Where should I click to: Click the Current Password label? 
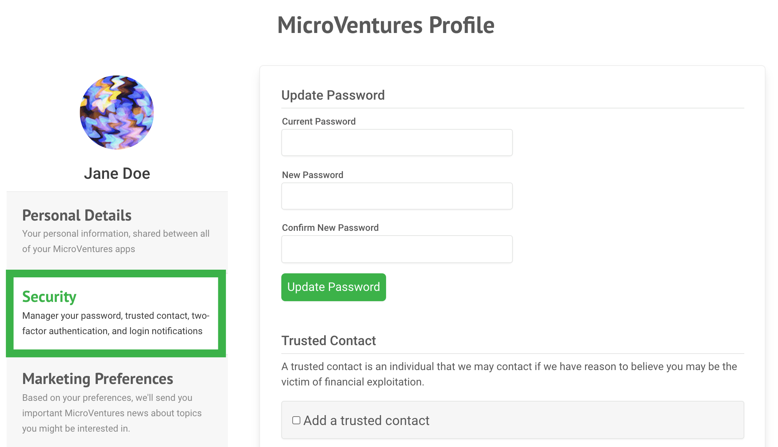click(319, 122)
